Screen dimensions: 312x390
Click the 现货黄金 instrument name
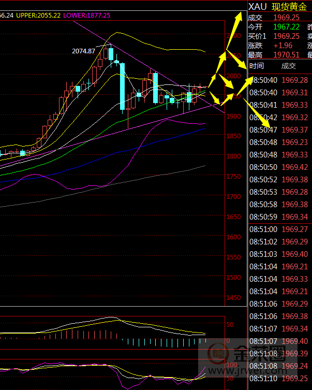pos(289,6)
